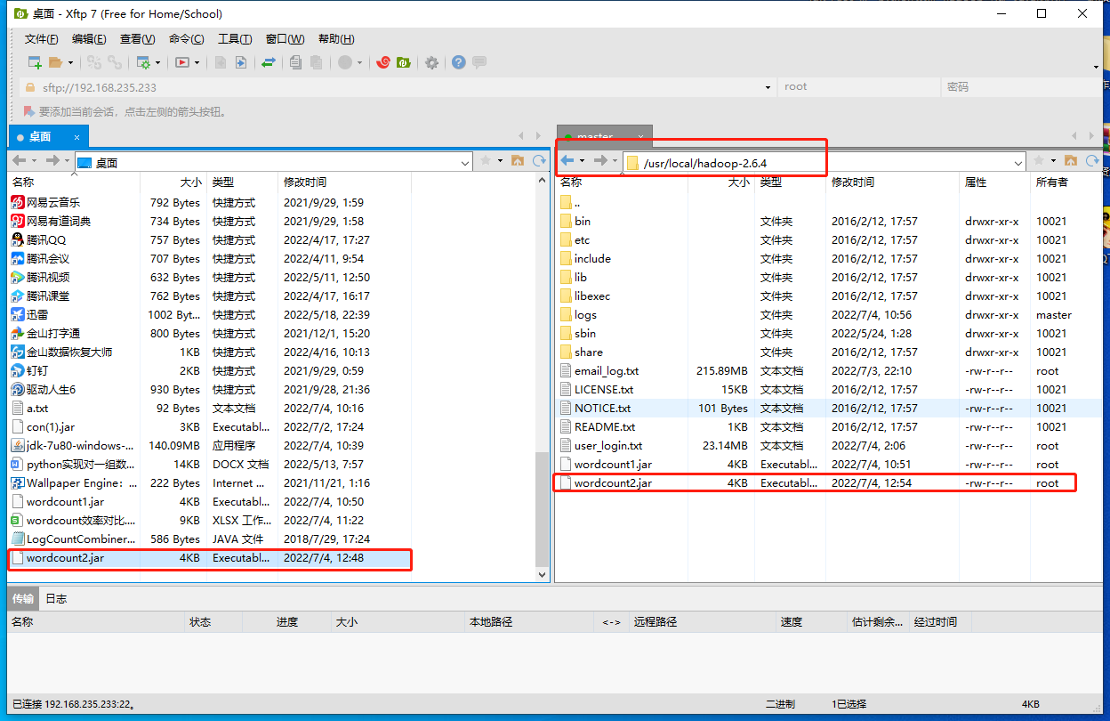Expand the remote path /usr/local/hadoop-2.6.4 dropdown
1110x721 pixels.
click(1018, 163)
